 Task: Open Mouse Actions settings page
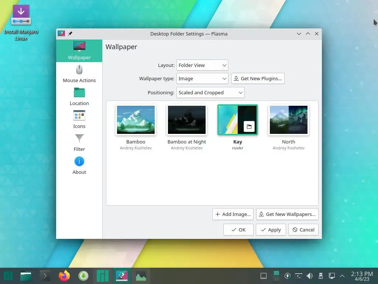coord(79,74)
